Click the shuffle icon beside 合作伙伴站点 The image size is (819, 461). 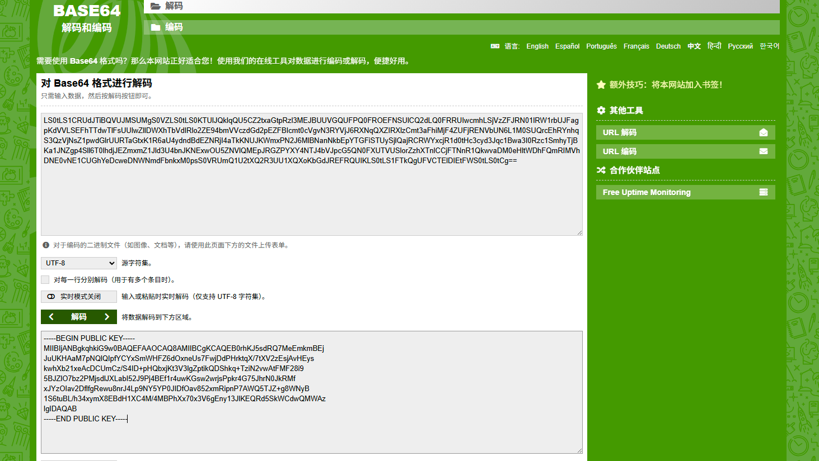pos(601,170)
